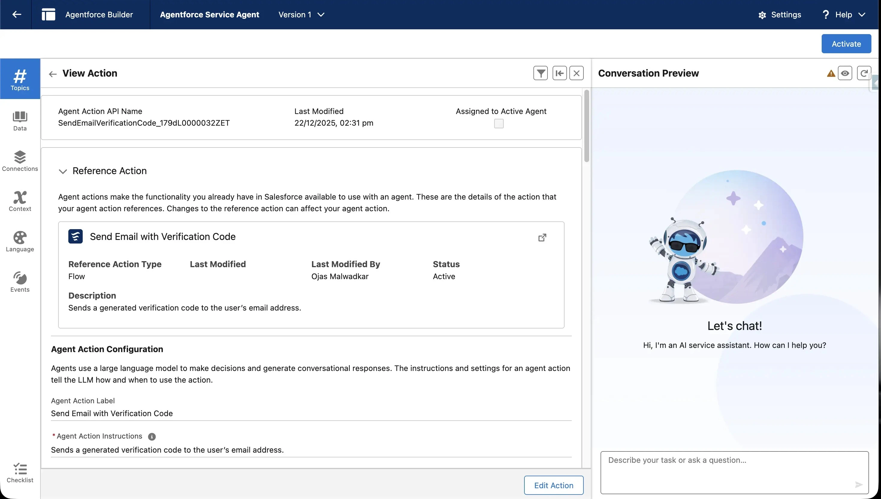The image size is (881, 499).
Task: Open the Context variables panel
Action: click(x=20, y=201)
